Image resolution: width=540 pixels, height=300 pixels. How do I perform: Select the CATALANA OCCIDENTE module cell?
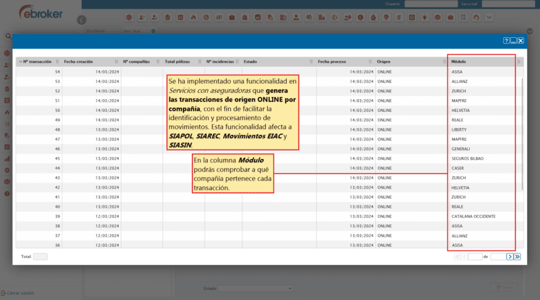coord(474,216)
